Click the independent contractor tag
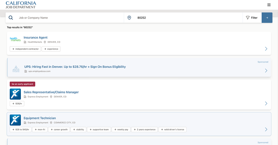This screenshot has width=278, height=145. tap(25, 49)
